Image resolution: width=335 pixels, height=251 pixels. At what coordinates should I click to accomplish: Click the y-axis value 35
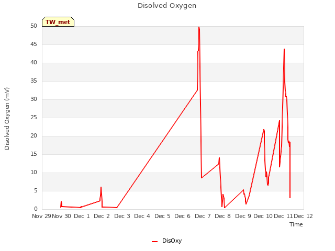click(33, 81)
